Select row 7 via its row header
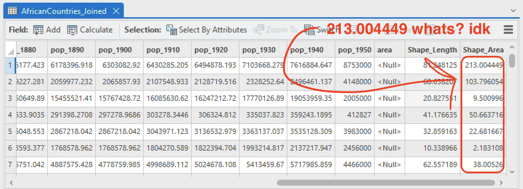The width and height of the screenshot is (523, 189). tap(10, 165)
